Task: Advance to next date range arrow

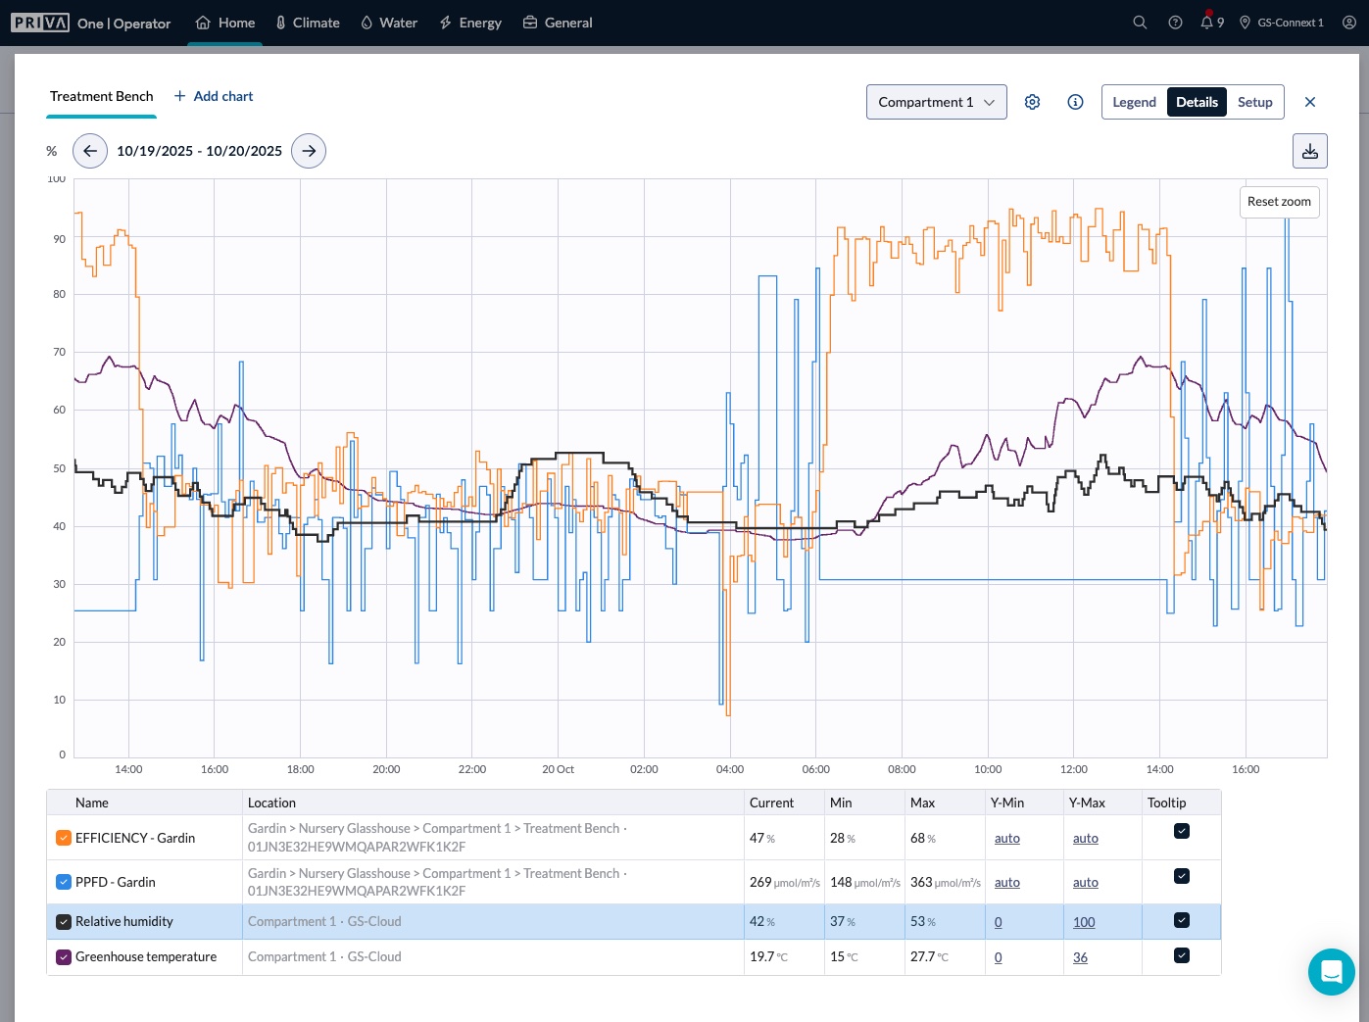Action: click(x=309, y=151)
